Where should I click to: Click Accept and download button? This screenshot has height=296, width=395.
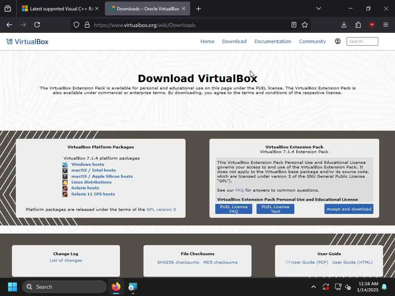(x=349, y=209)
